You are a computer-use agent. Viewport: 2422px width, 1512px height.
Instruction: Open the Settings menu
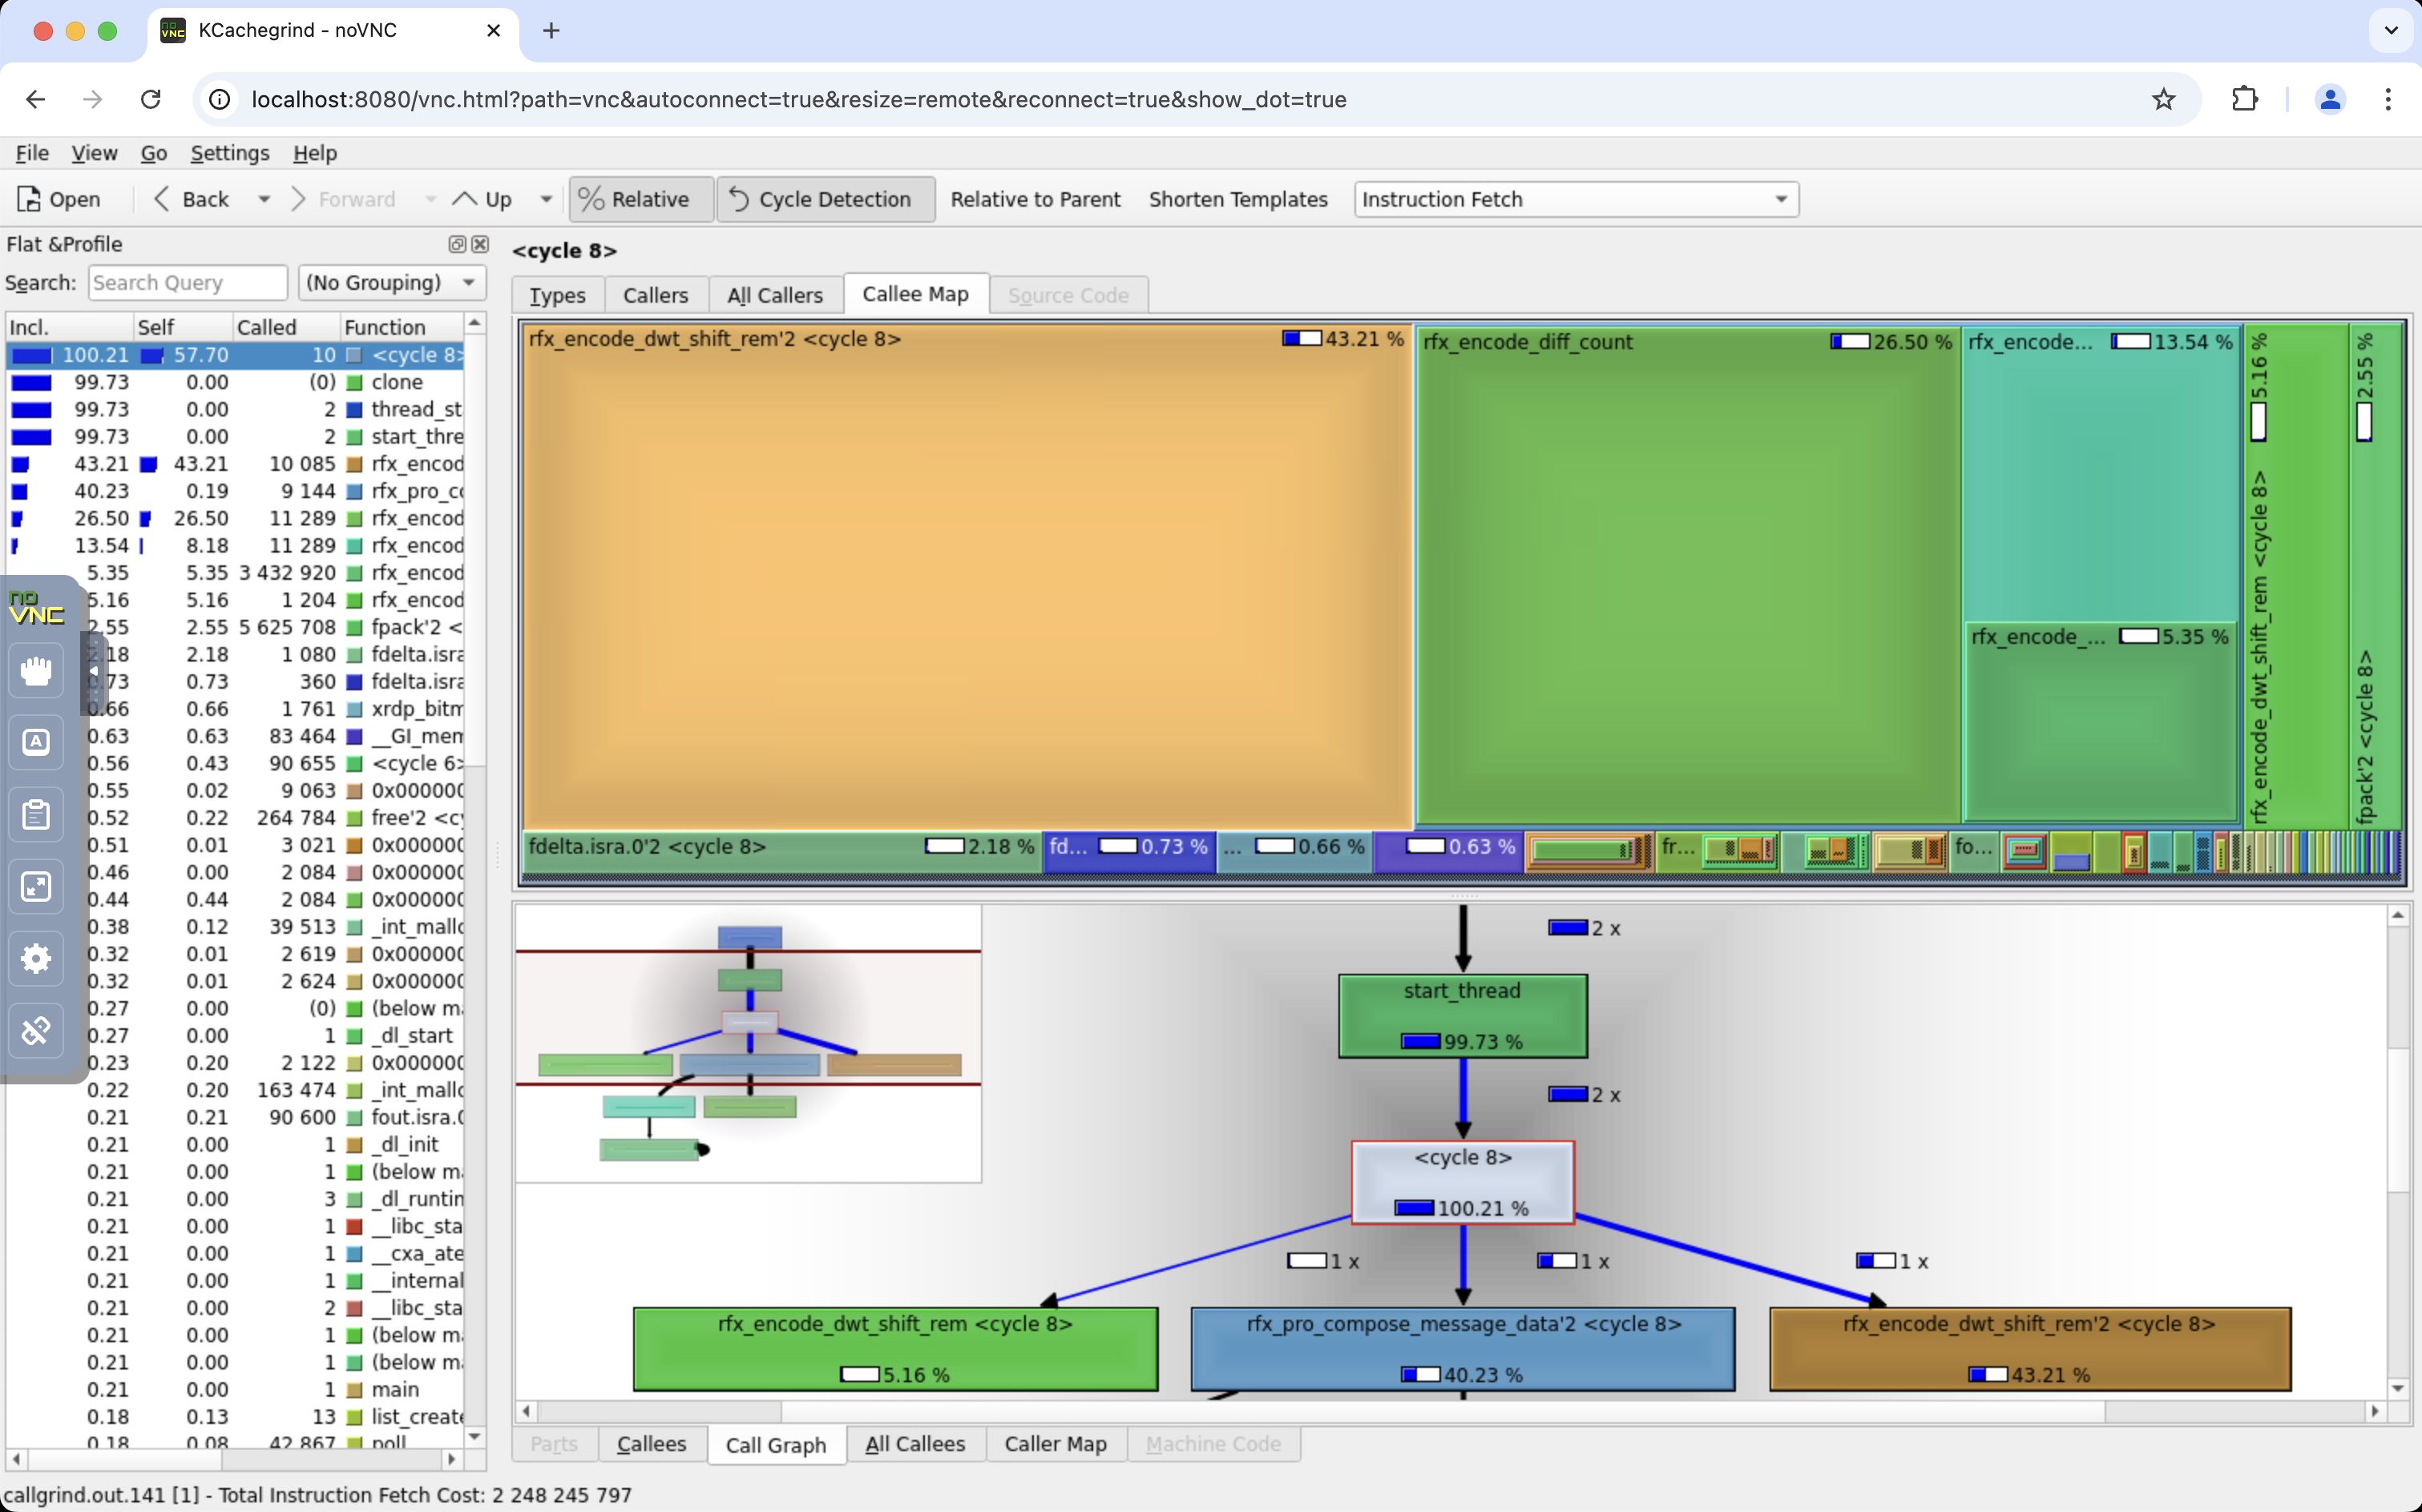[x=229, y=153]
